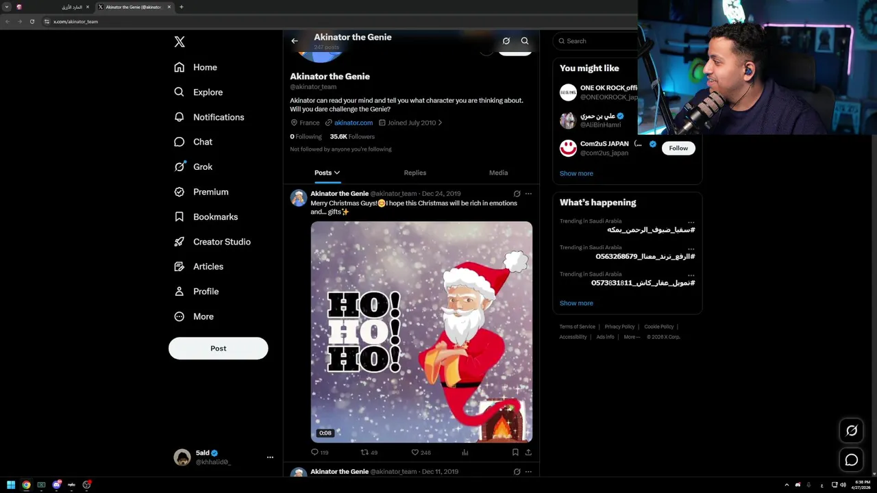
Task: Switch to the Media tab
Action: [x=498, y=173]
